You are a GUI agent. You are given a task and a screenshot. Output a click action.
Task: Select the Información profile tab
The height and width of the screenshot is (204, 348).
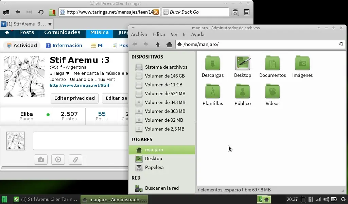click(x=64, y=45)
